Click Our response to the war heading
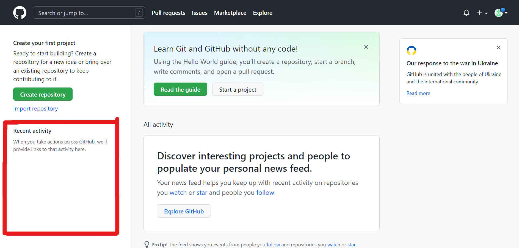Viewport: 519px width, 248px height. click(x=452, y=63)
